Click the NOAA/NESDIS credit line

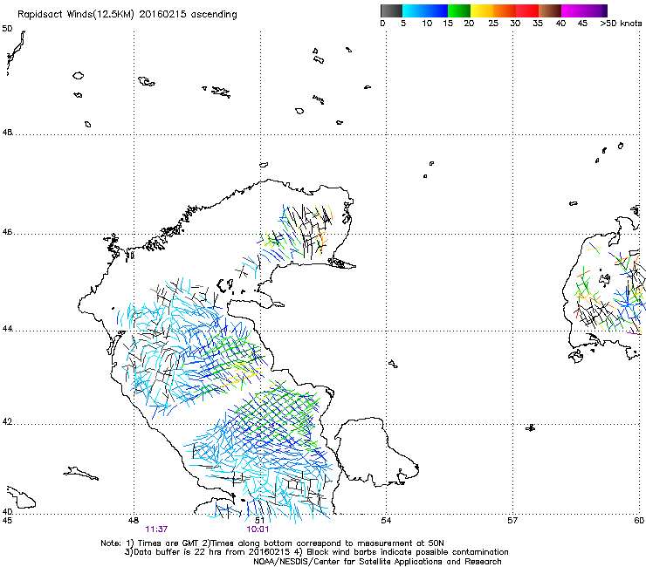point(377,561)
